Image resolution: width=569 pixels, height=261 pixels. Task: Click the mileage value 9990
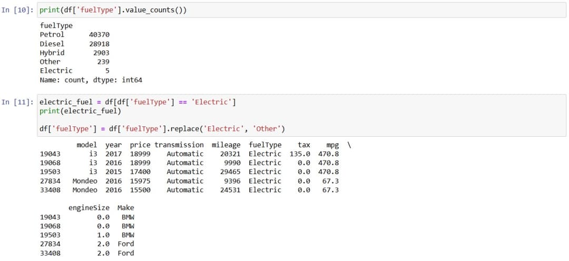(232, 163)
